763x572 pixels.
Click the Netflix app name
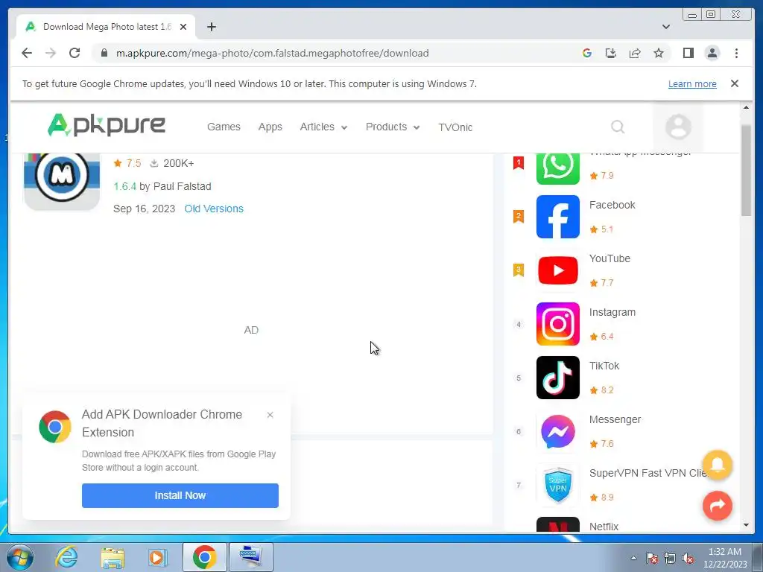pos(604,527)
